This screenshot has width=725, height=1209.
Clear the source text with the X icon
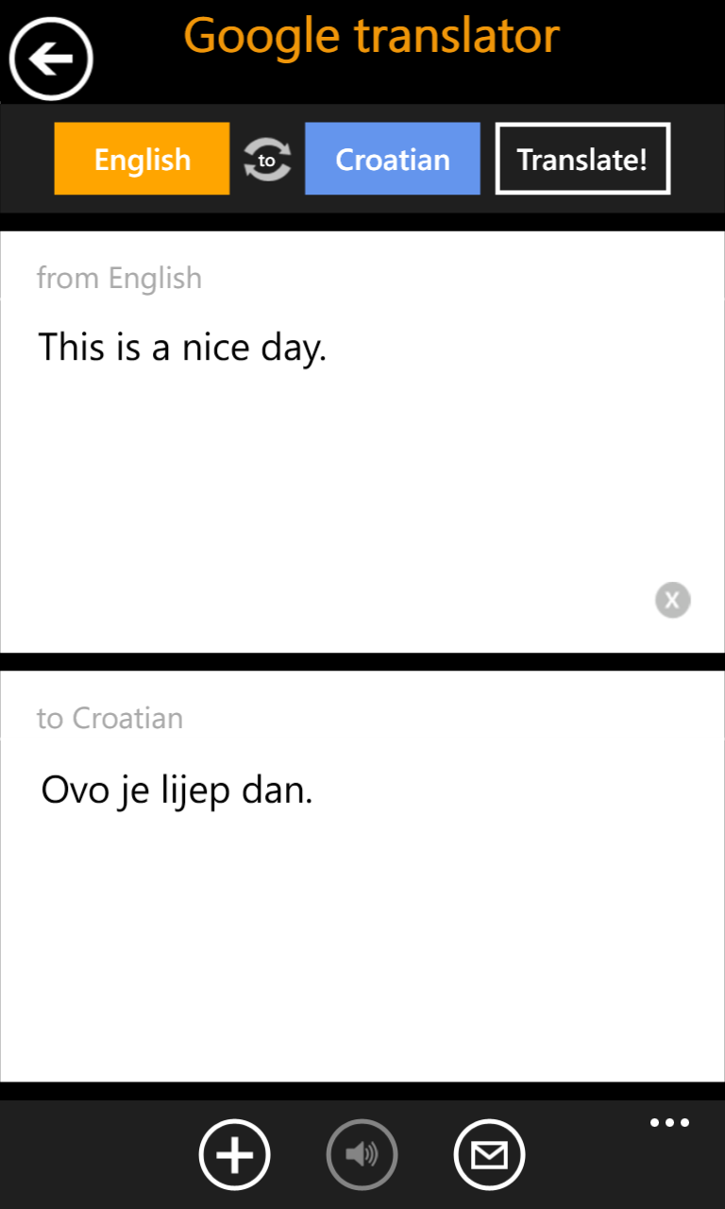672,600
